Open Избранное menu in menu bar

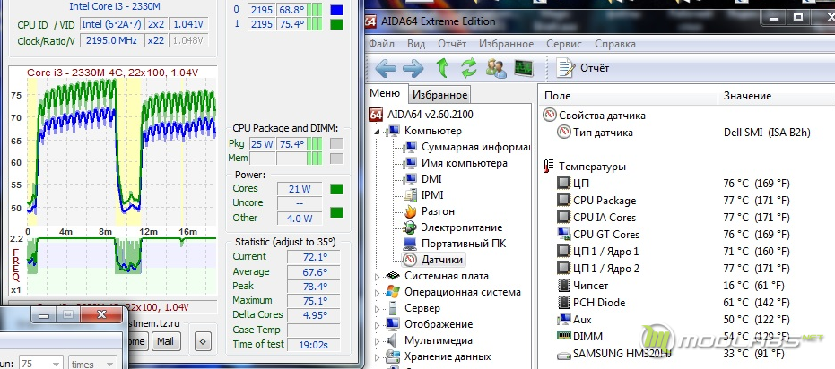click(x=506, y=44)
